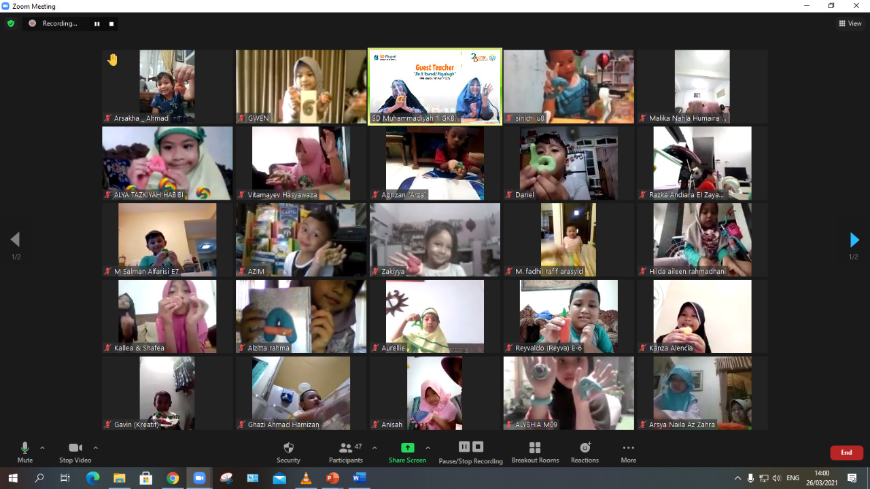Viewport: 870px width, 489px height.
Task: Select Razka Andiara El Zaya video tile
Action: tap(703, 163)
